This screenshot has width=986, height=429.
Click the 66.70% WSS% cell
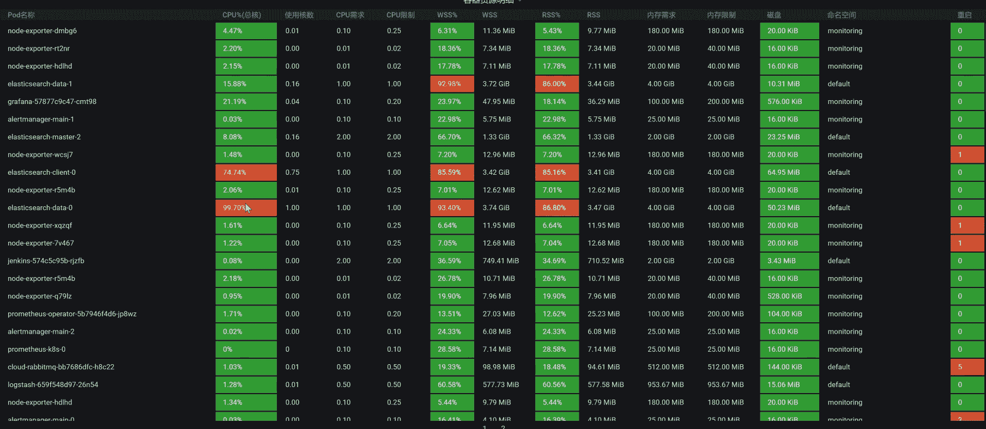[x=452, y=137]
